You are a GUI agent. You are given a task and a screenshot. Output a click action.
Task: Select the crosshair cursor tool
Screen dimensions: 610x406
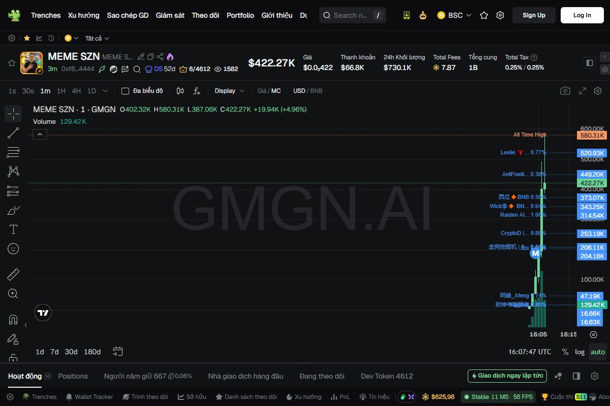(13, 114)
